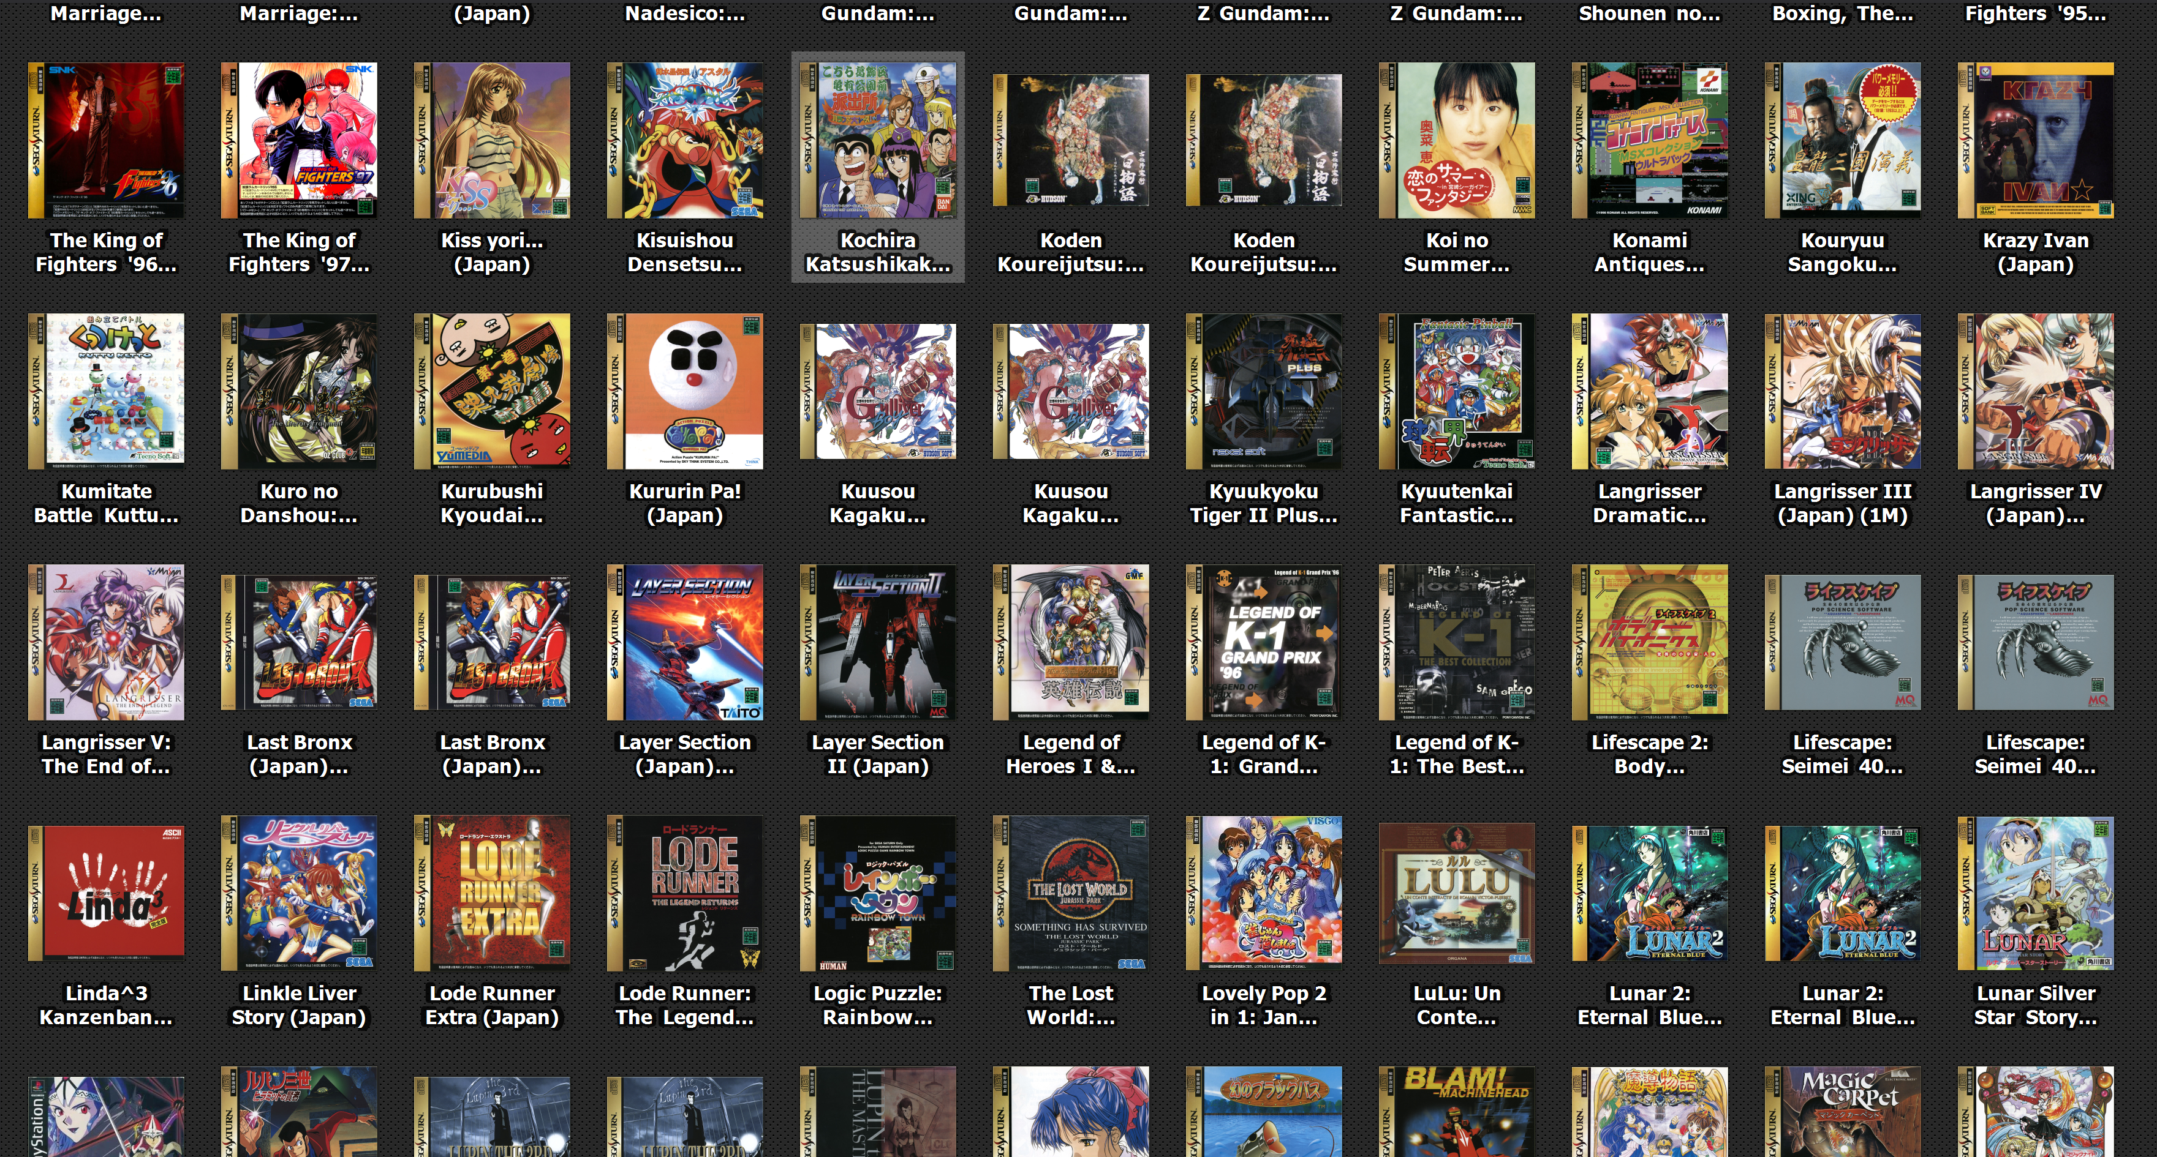Click the Langrisser IV (Japan)... label
This screenshot has width=2157, height=1157.
(x=2036, y=504)
